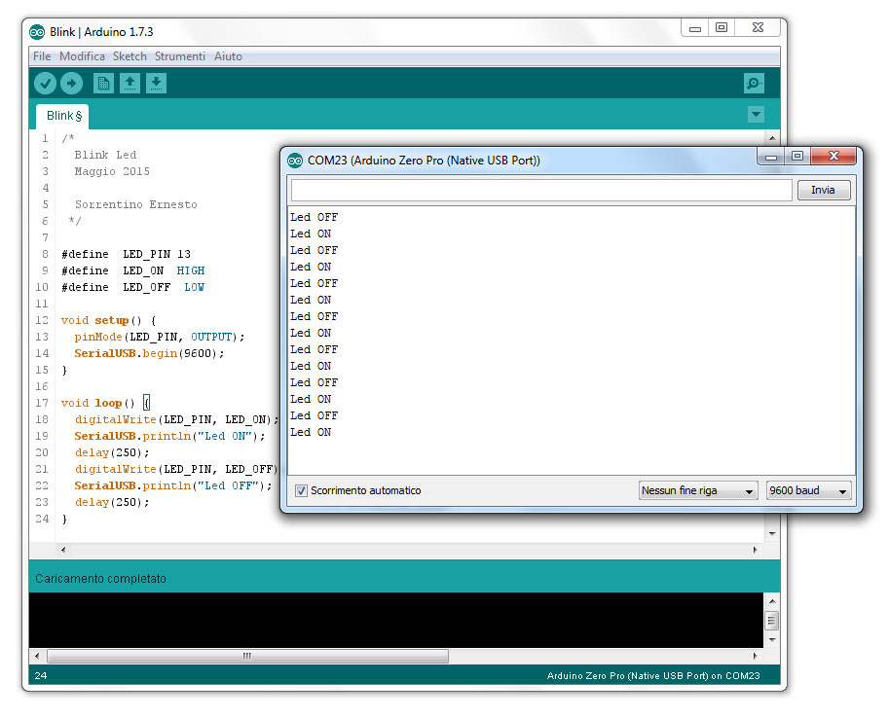This screenshot has height=718, width=889.
Task: Click editor horizontal scroll right arrow
Action: [755, 550]
